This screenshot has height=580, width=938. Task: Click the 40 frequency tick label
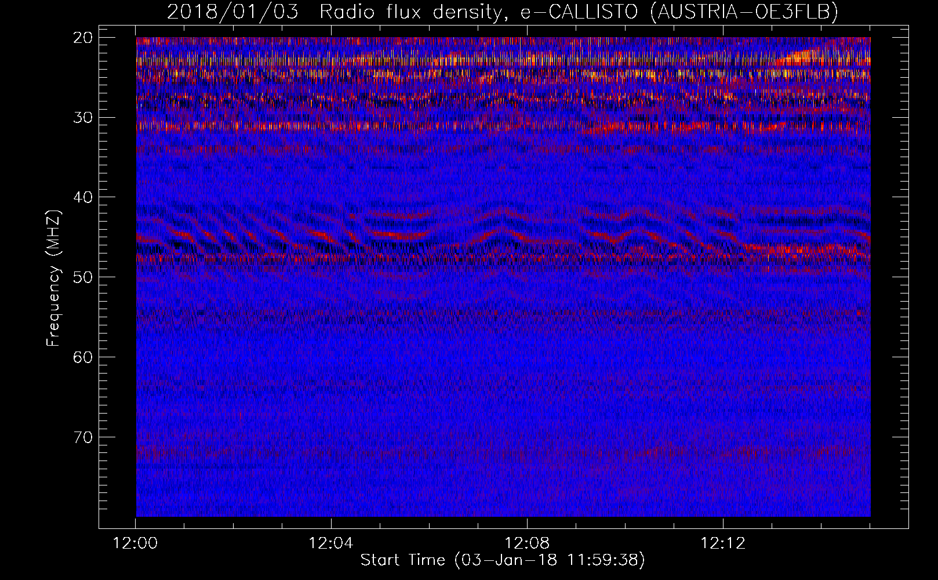83,197
